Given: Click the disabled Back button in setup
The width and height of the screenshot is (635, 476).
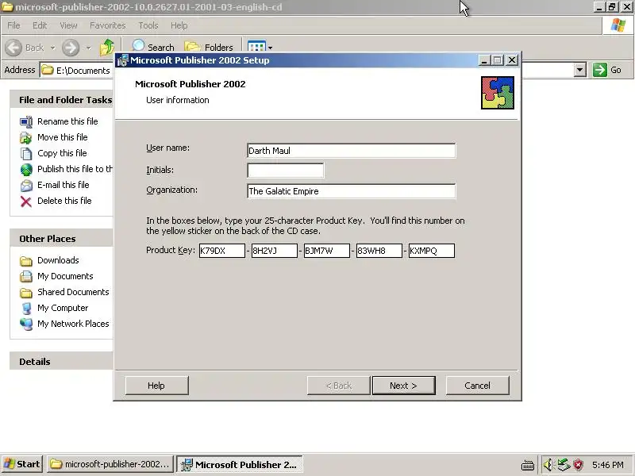Looking at the screenshot, I should pyautogui.click(x=339, y=386).
